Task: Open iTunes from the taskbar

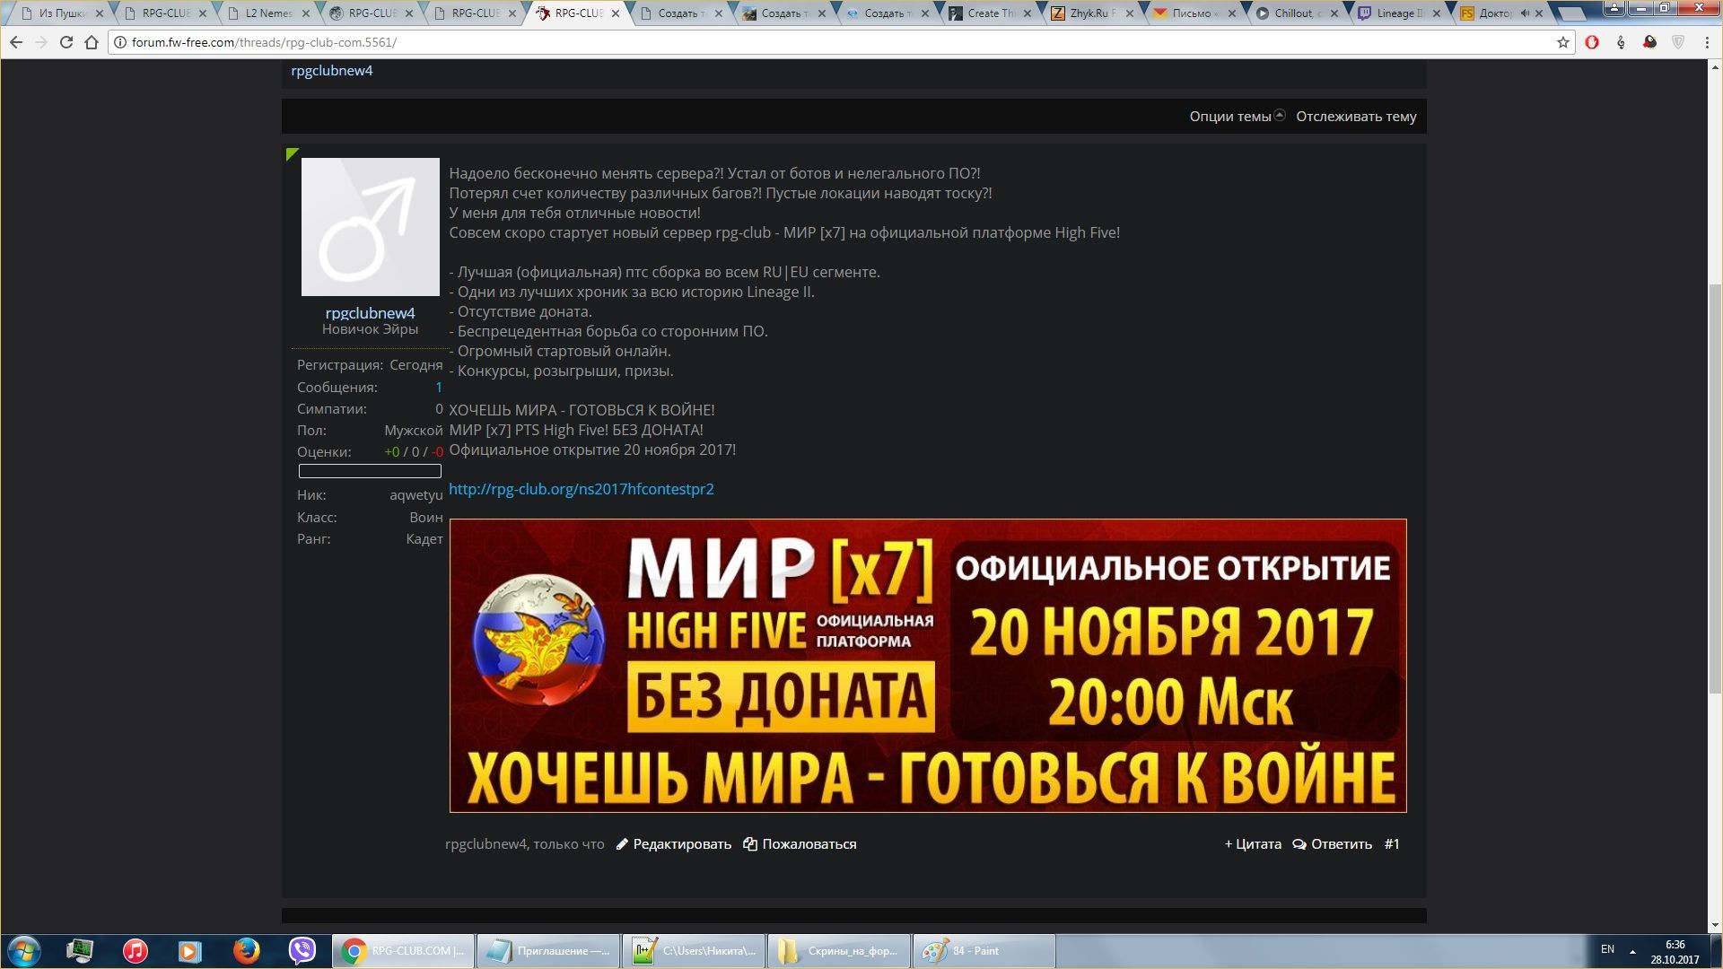Action: (135, 950)
